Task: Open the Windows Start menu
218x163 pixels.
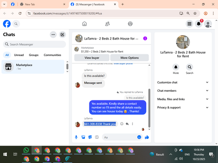Action: (x=5, y=154)
